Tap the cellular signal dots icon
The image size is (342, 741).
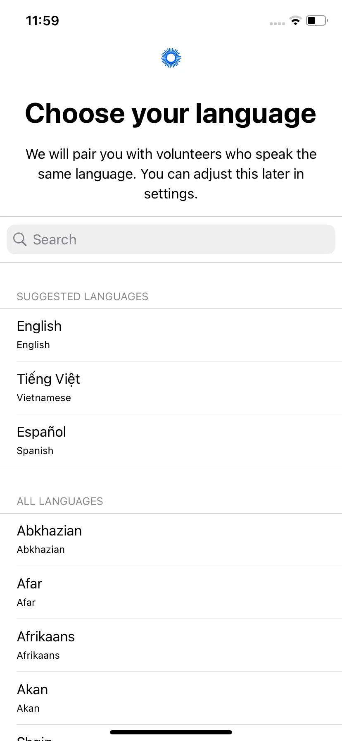coord(277,24)
